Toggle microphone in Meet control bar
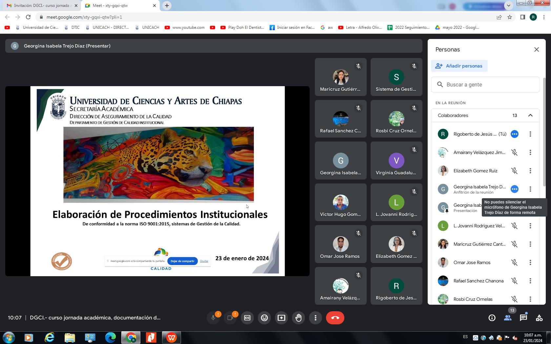Screen dimensions: 551x344 213,318
